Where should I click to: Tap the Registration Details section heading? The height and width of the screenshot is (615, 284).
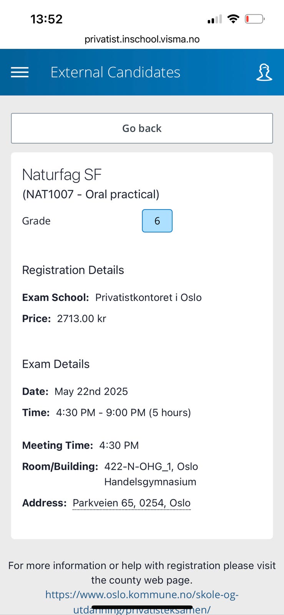point(73,270)
